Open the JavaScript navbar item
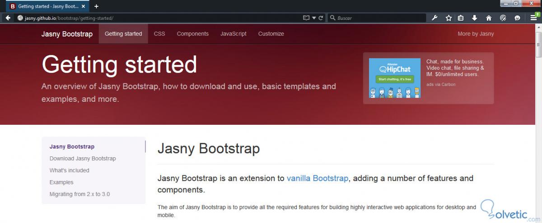 click(234, 34)
